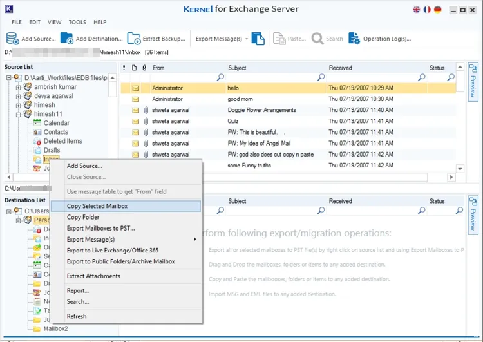Click the Status column search magnifier, source list
483x342 pixels.
[451, 77]
